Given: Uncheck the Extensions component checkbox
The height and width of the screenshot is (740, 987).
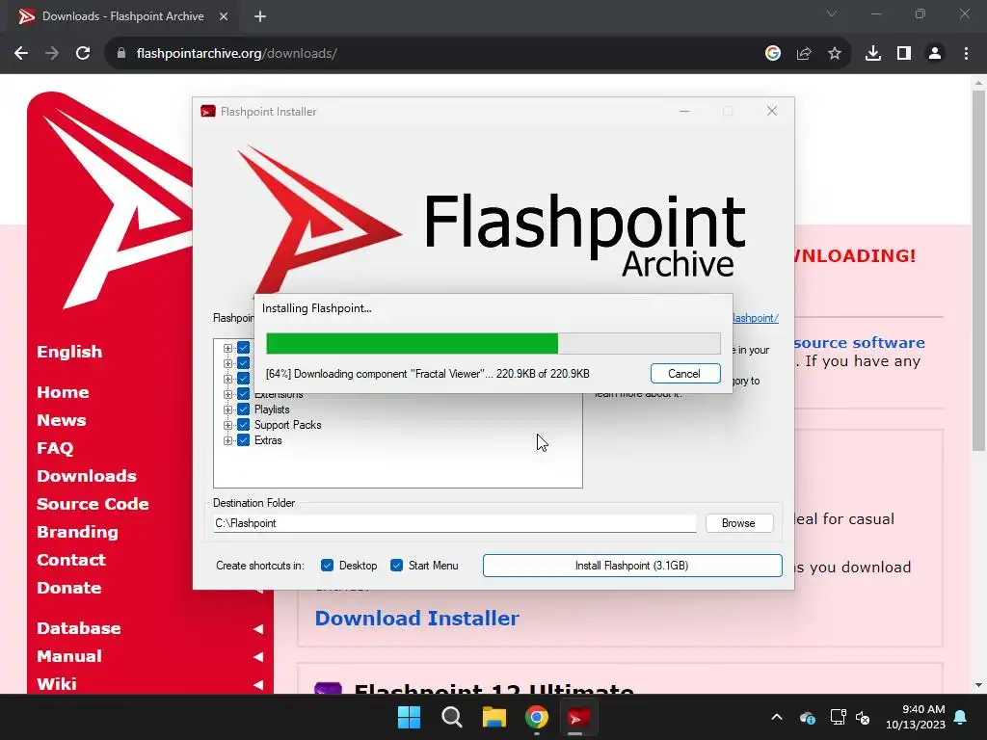Looking at the screenshot, I should 244,394.
